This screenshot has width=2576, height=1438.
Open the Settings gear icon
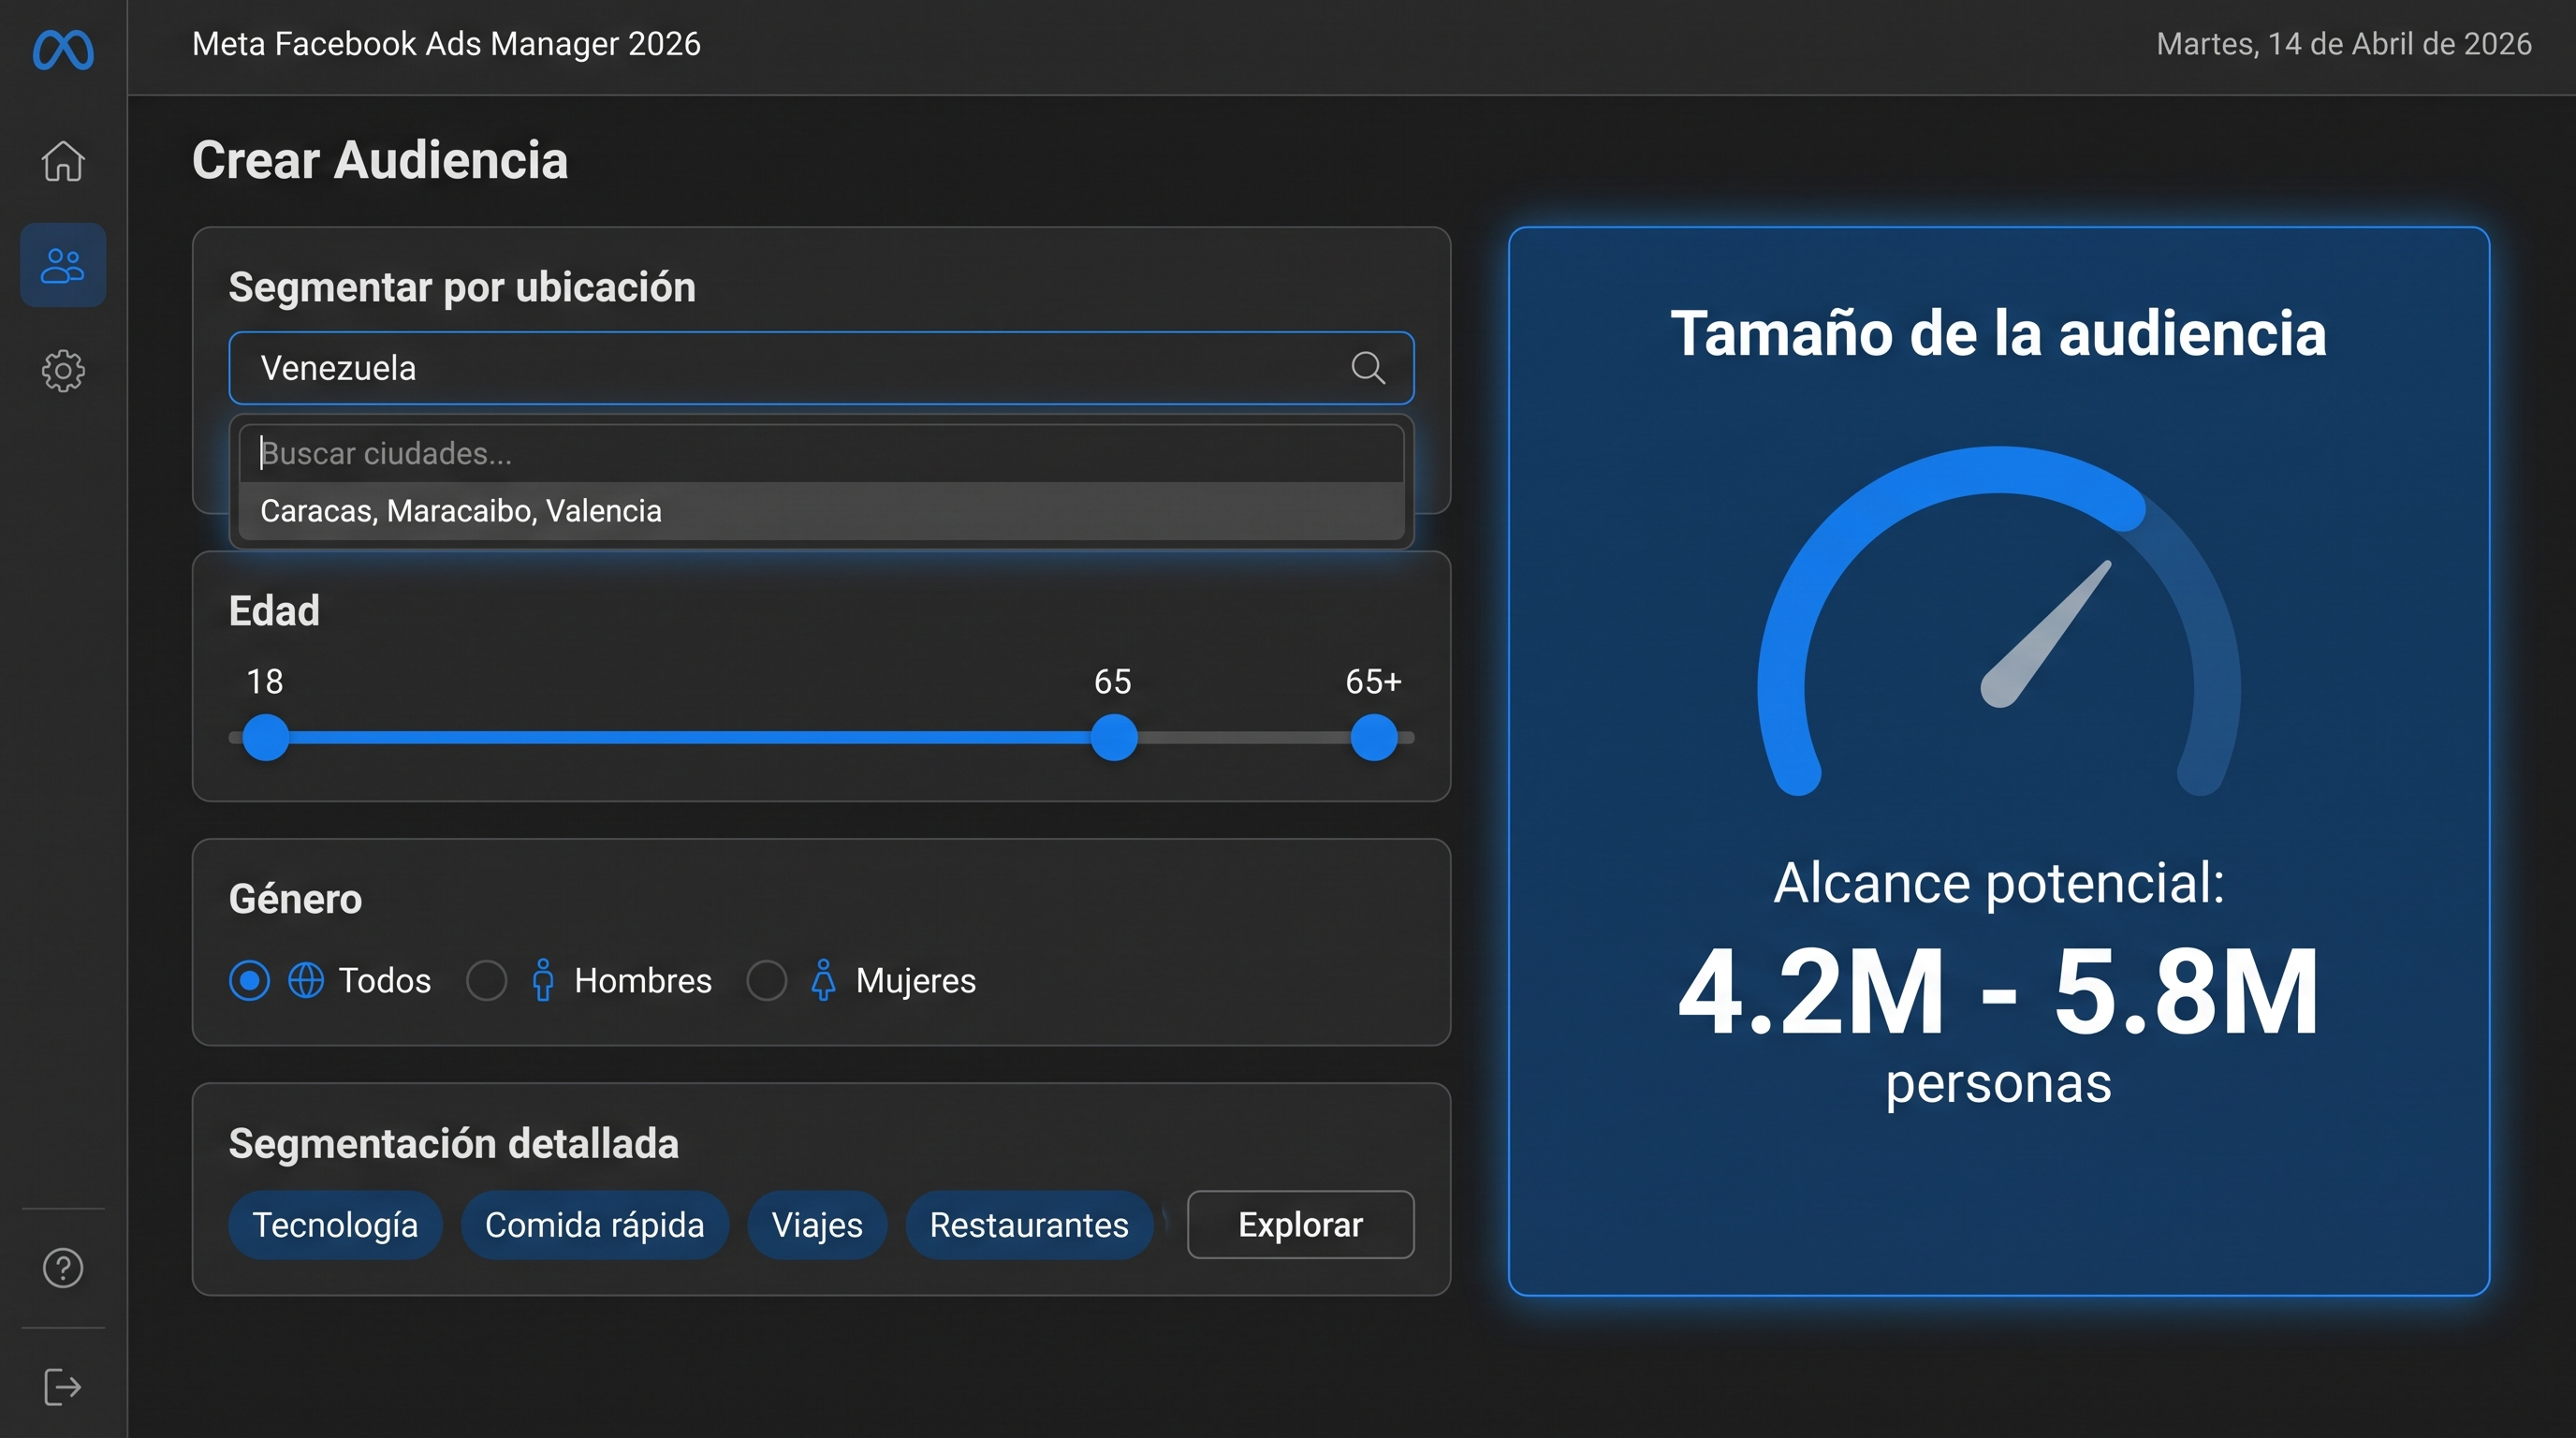pos(63,371)
